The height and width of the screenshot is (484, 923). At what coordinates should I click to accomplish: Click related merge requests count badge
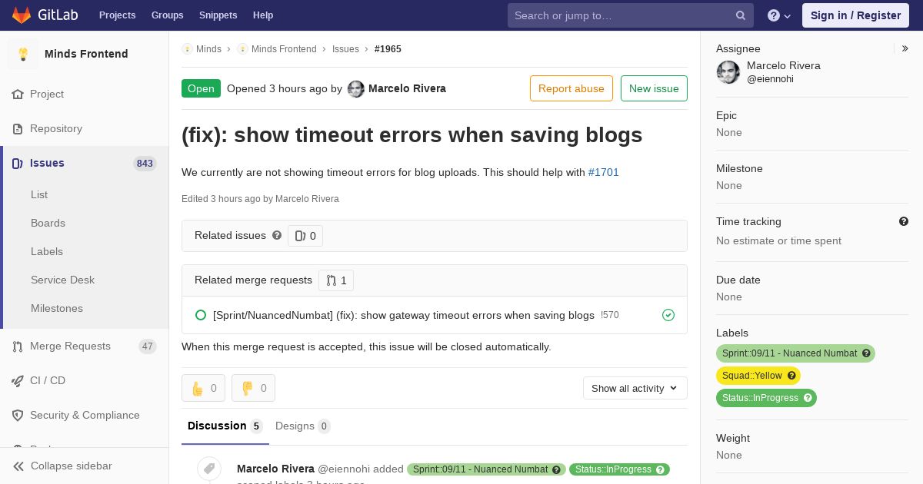point(336,280)
